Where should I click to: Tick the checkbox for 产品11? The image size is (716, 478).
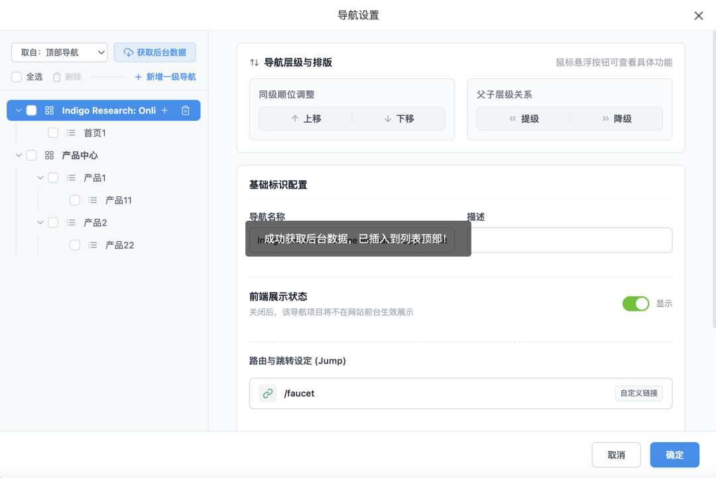click(x=75, y=200)
